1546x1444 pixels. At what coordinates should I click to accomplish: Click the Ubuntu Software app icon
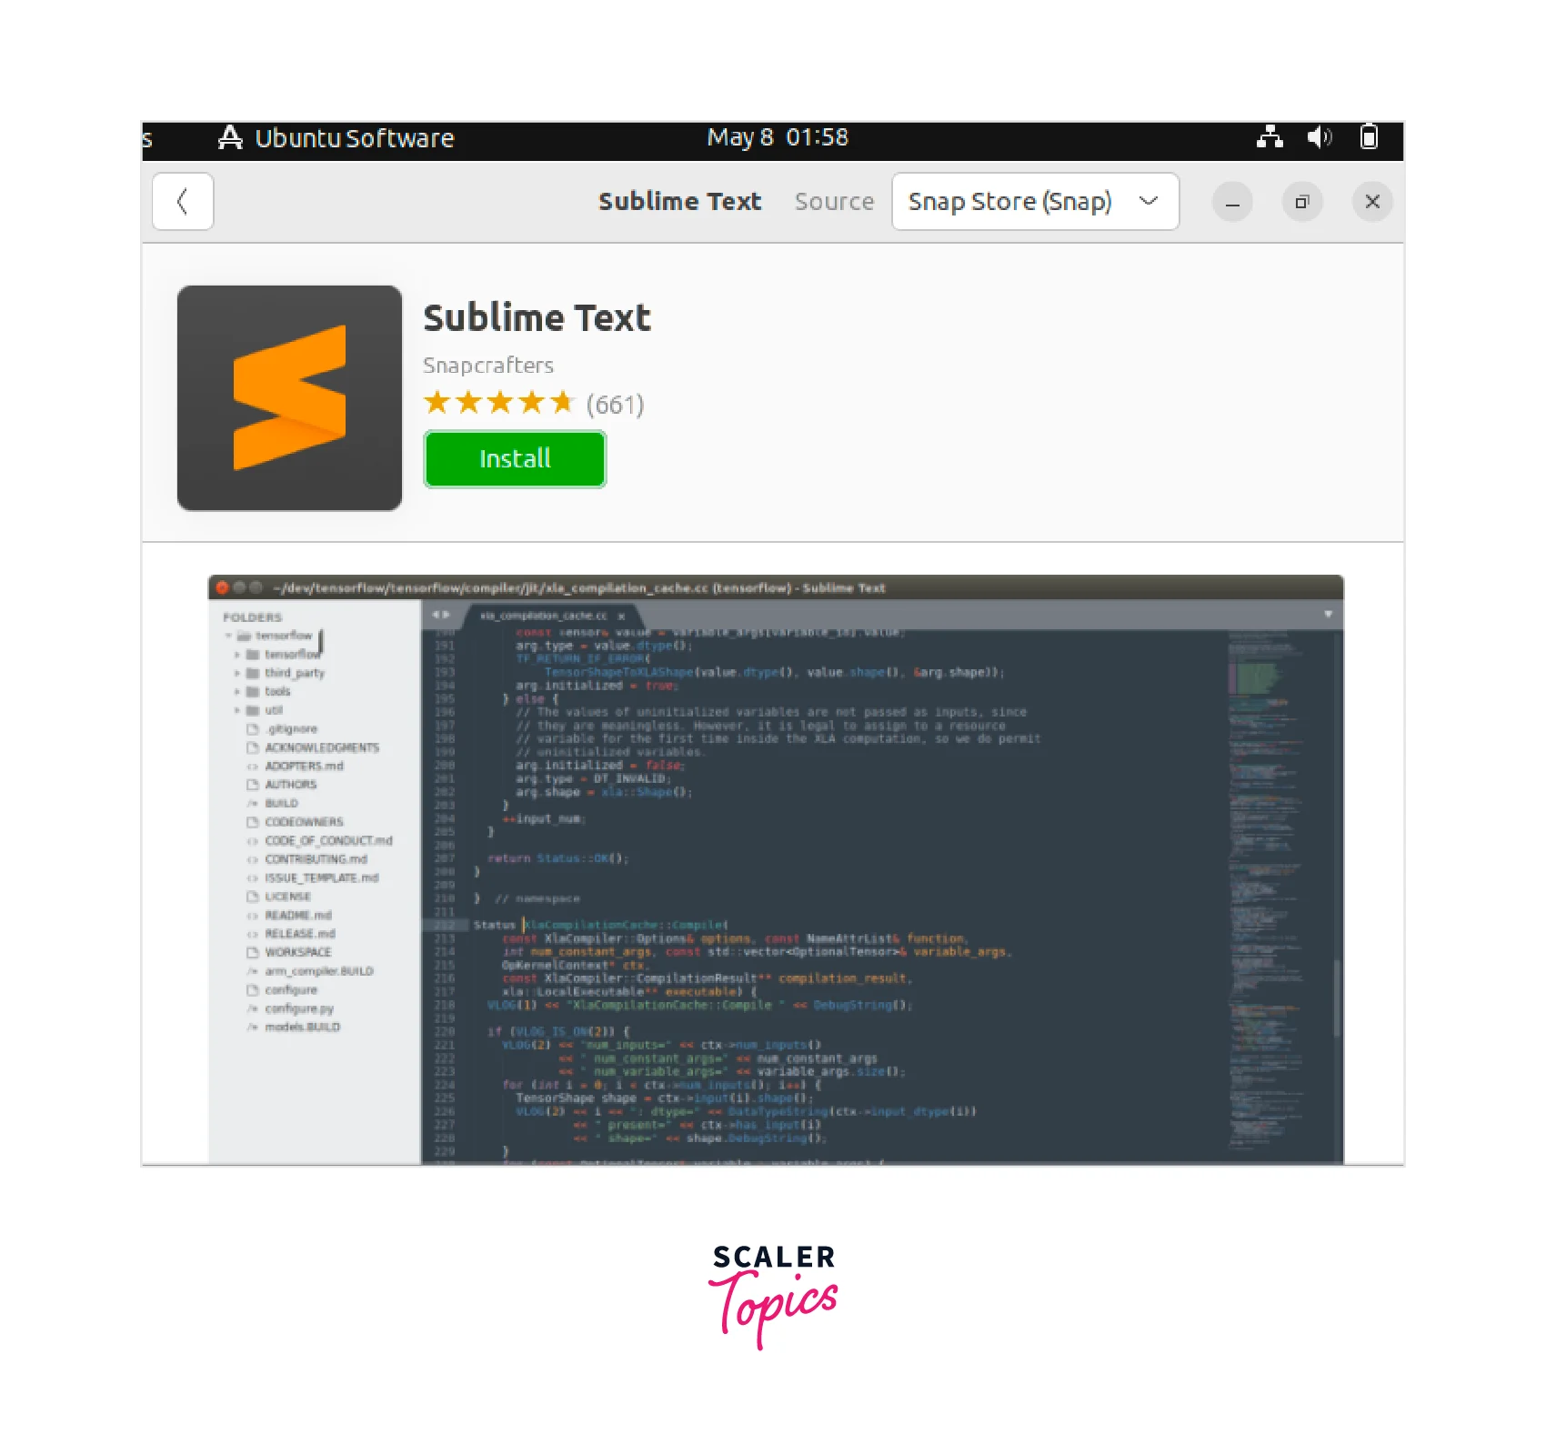pyautogui.click(x=231, y=137)
